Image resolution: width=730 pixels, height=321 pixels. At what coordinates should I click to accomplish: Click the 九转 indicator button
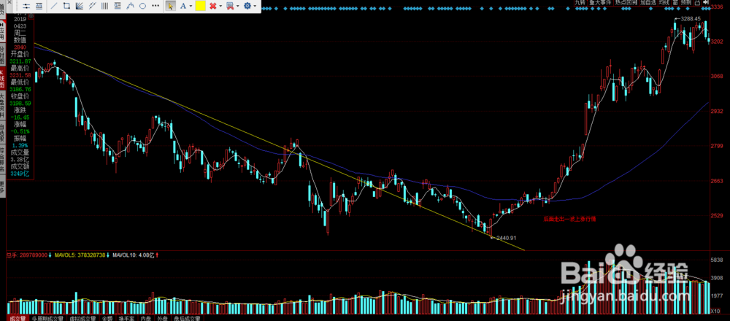581,3
